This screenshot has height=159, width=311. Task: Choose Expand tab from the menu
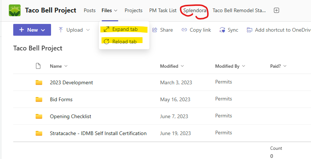point(124,29)
